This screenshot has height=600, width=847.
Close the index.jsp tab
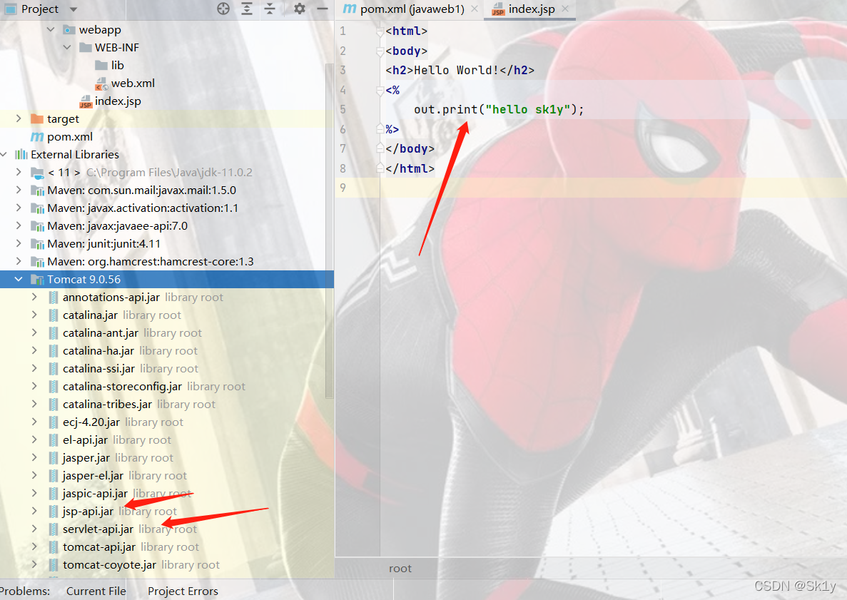pos(565,9)
